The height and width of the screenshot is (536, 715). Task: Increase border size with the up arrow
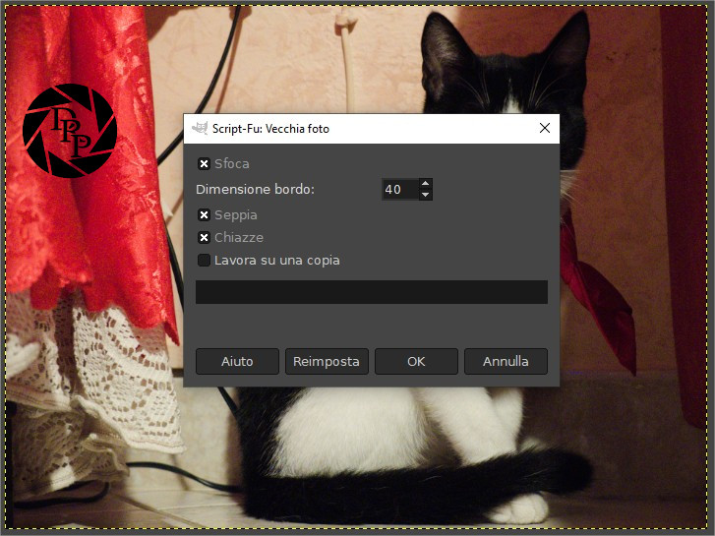click(x=425, y=183)
